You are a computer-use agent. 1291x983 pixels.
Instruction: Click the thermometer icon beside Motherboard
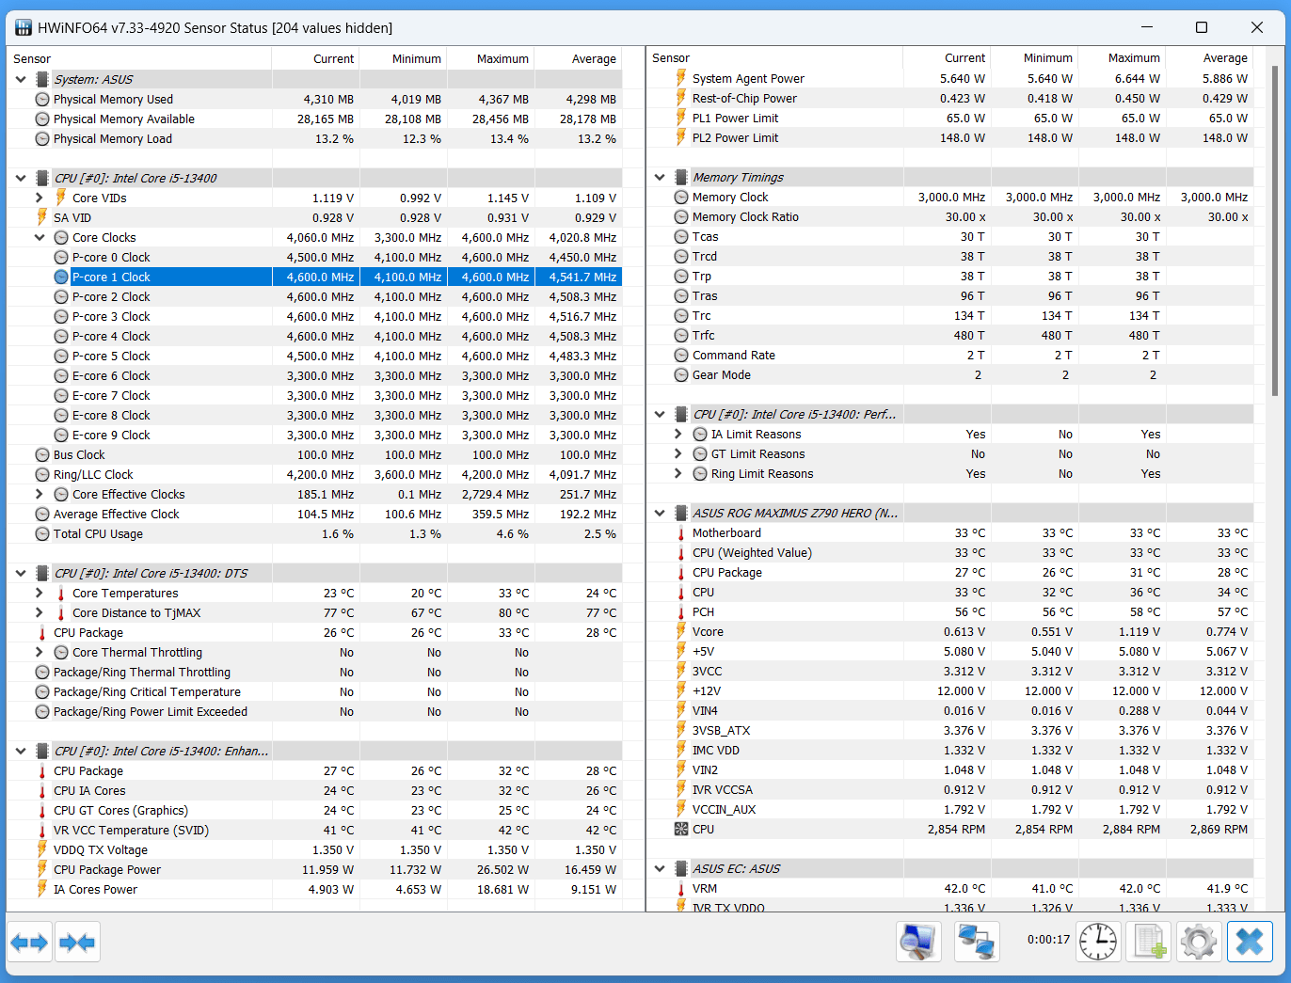click(681, 533)
